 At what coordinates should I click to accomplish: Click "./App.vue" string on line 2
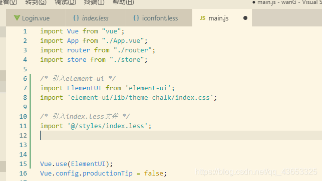click(123, 41)
